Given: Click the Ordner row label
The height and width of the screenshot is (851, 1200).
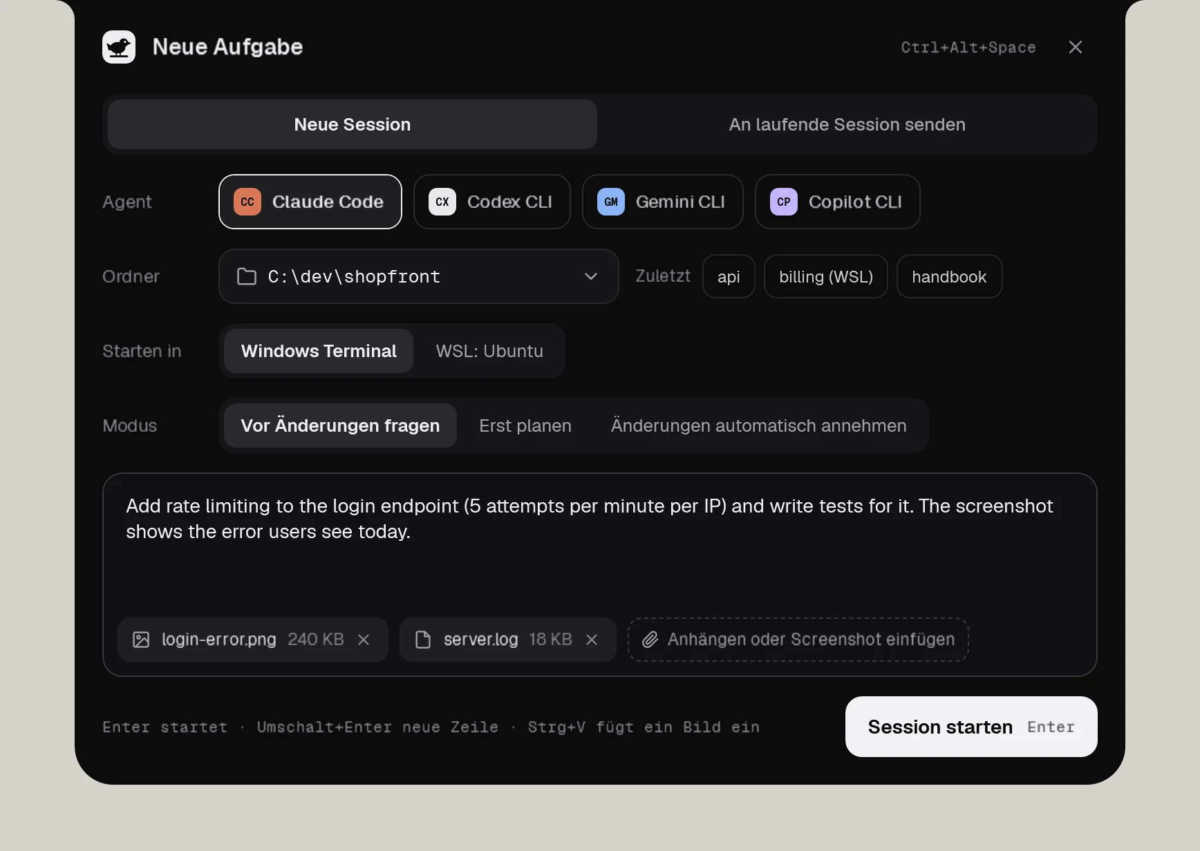Looking at the screenshot, I should (131, 276).
